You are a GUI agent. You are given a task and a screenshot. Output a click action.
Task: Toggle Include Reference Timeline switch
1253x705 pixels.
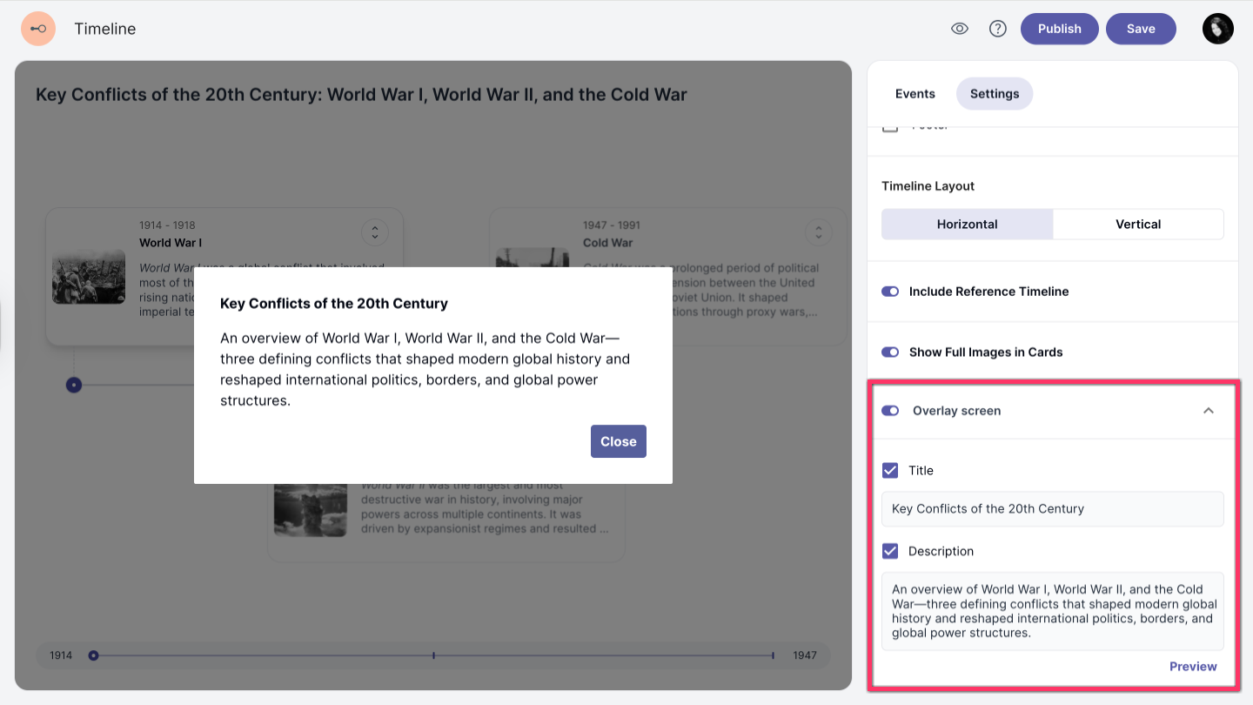[890, 292]
